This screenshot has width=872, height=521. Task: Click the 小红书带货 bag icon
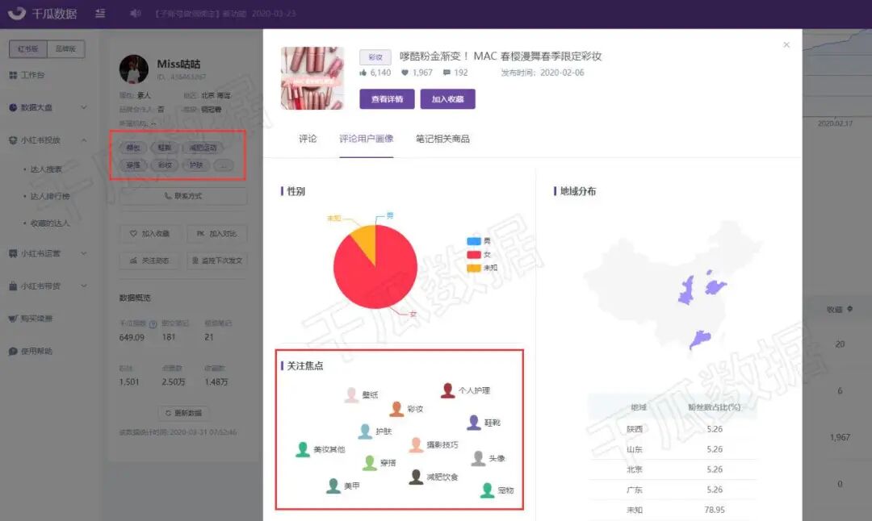click(13, 286)
